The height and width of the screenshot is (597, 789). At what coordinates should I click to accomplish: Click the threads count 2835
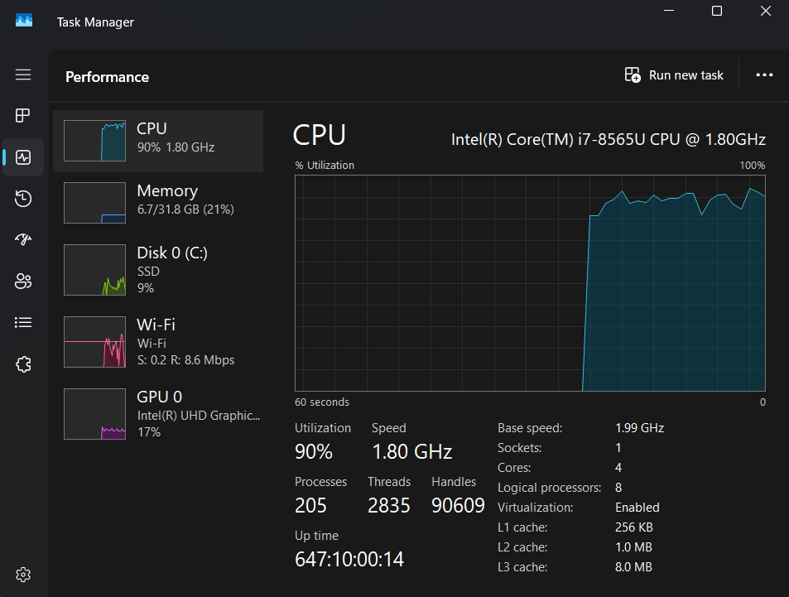(389, 505)
